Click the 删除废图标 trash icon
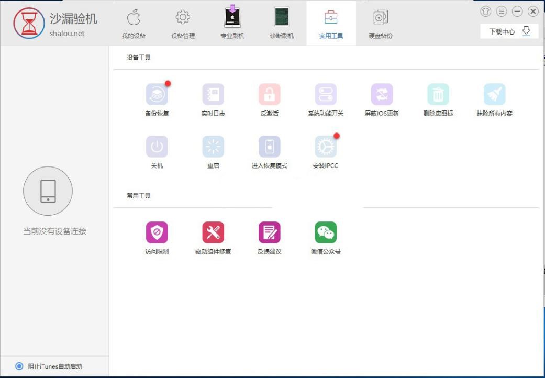 click(x=438, y=95)
